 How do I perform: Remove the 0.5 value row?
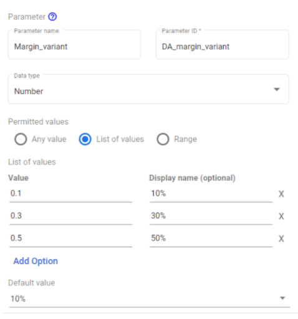(x=281, y=239)
